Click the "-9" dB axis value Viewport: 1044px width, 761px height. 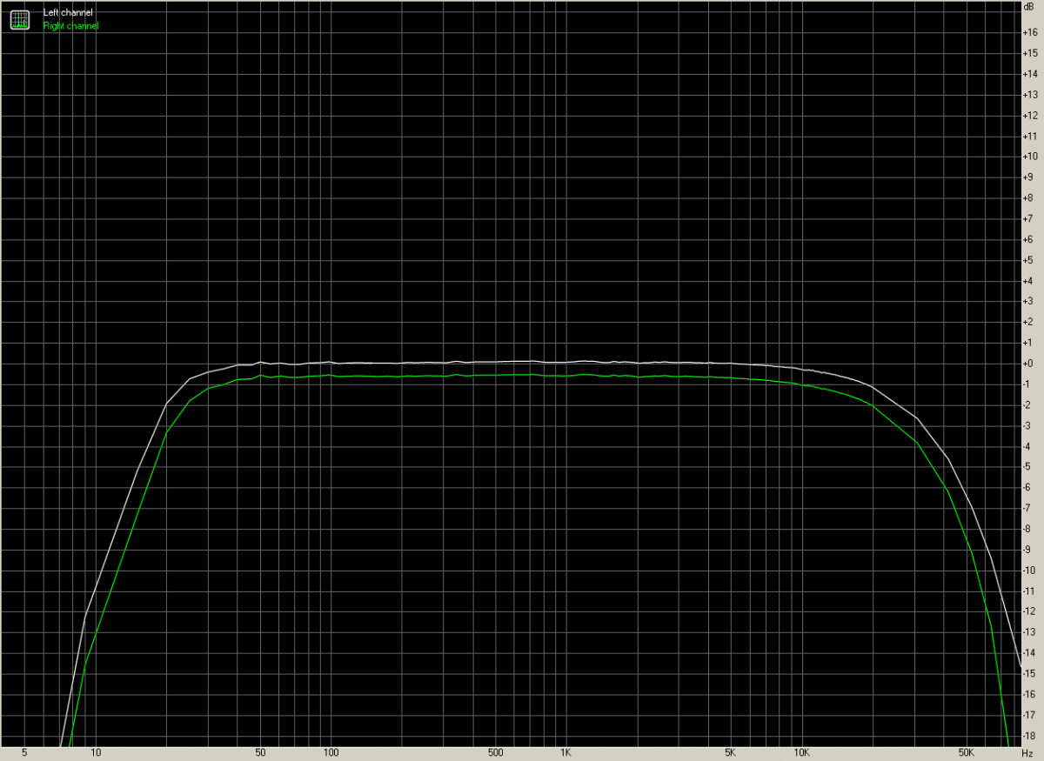click(x=1028, y=550)
